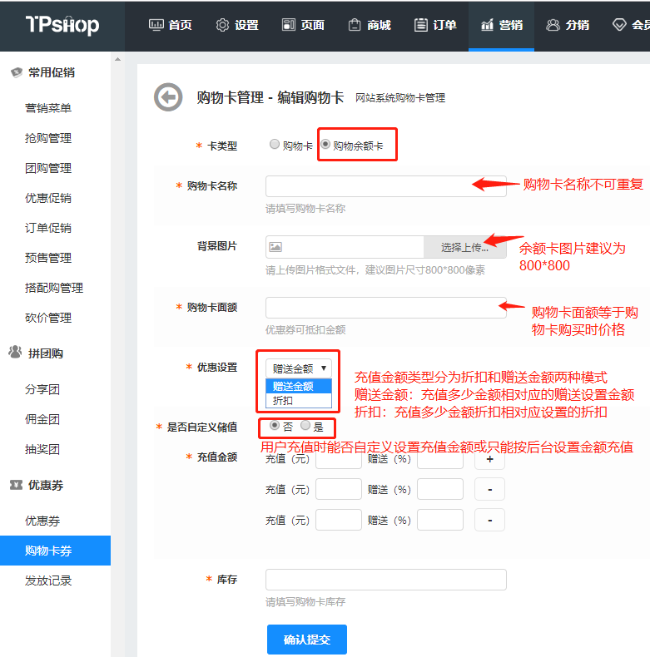Click the TPshop logo

62,25
